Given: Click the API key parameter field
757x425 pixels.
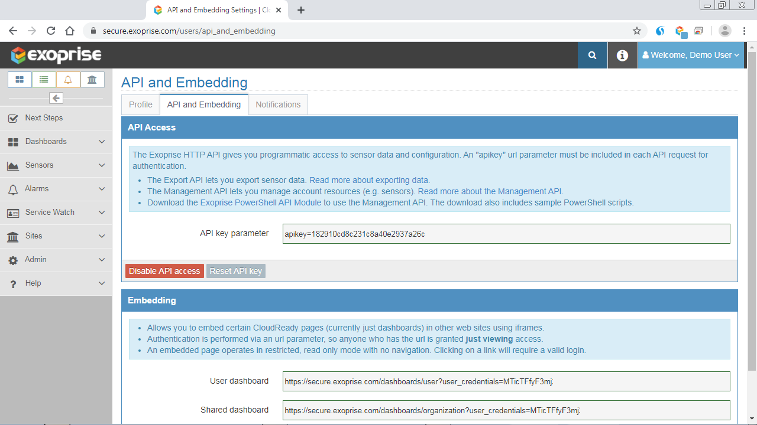Looking at the screenshot, I should pos(506,234).
